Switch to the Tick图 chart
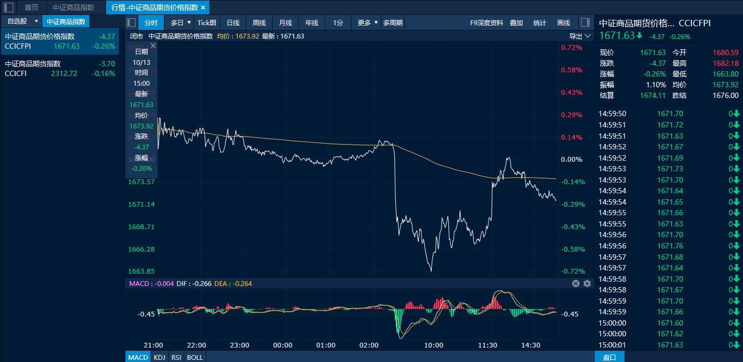This screenshot has width=743, height=362. coord(207,22)
